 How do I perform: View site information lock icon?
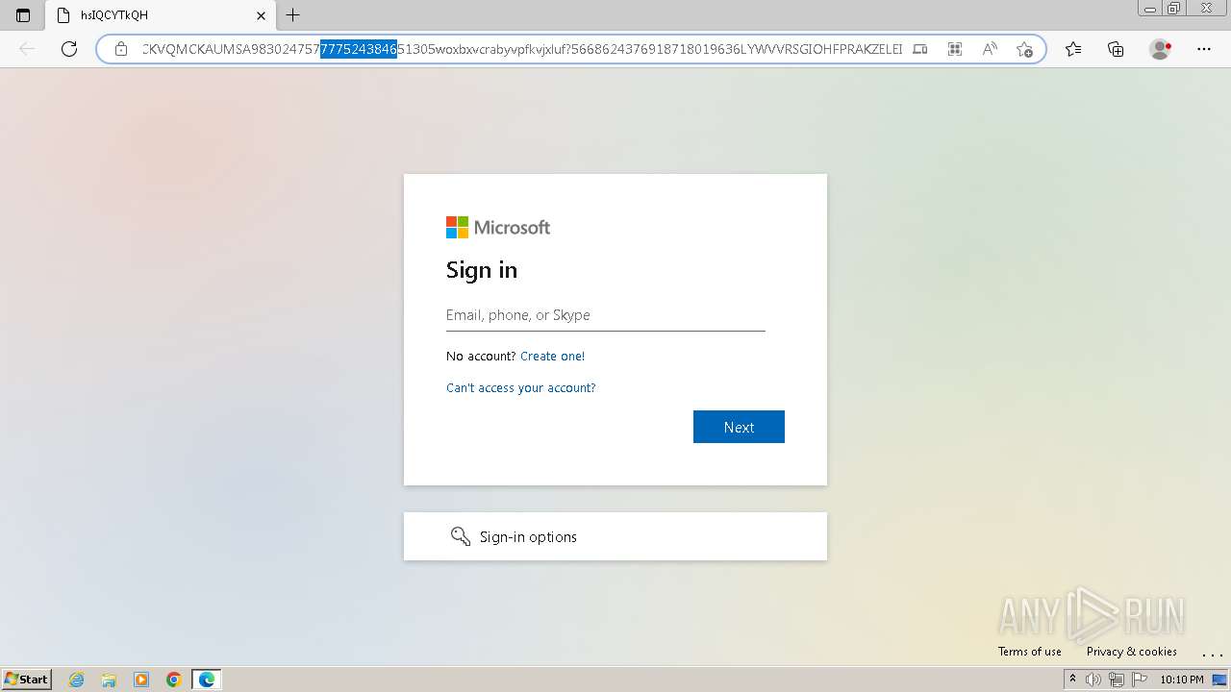(x=121, y=49)
